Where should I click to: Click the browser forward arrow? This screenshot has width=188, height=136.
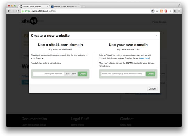(x=13, y=11)
